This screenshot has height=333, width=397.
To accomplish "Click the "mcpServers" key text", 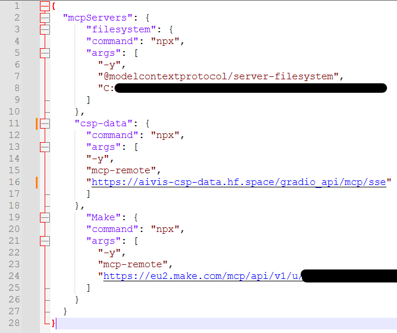I will click(x=97, y=18).
